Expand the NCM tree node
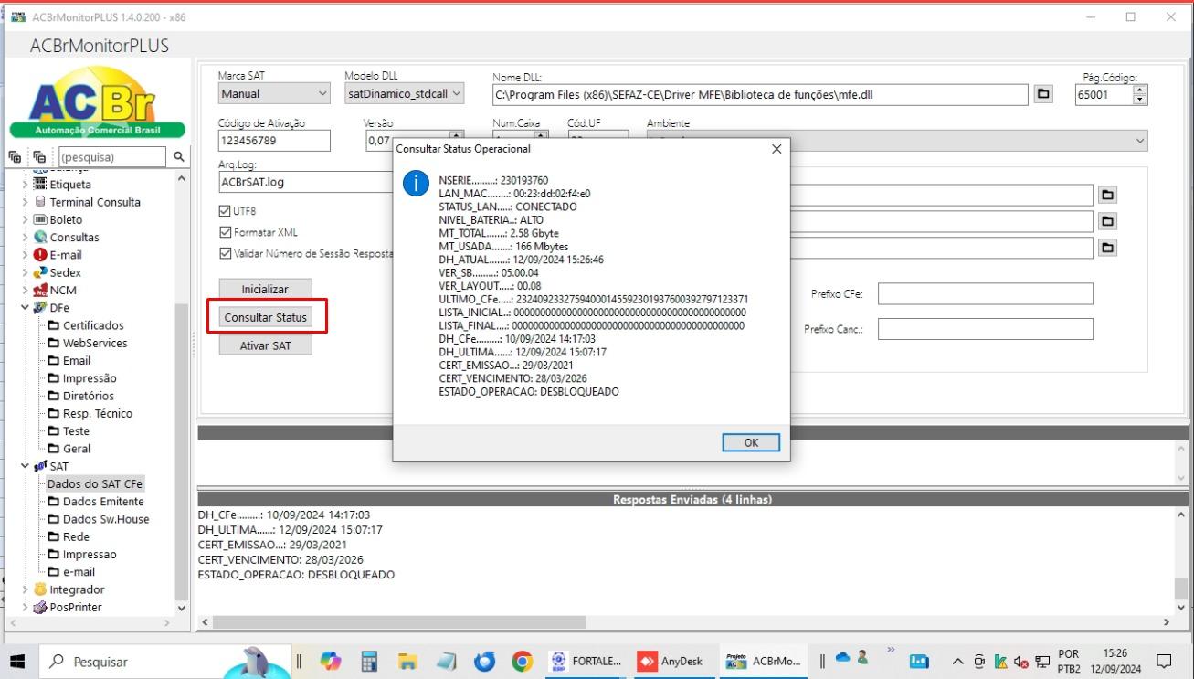 [25, 291]
